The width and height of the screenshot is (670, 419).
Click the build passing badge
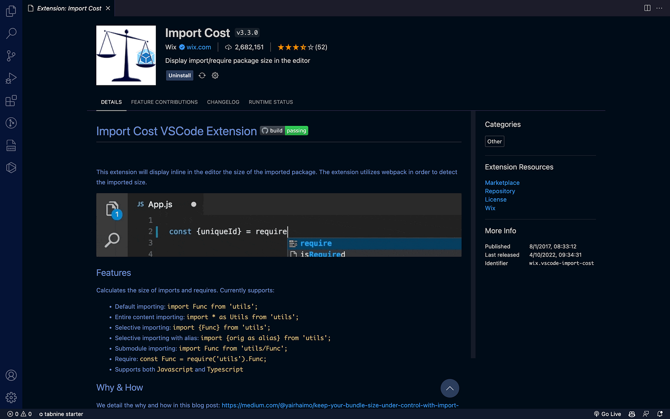coord(284,131)
